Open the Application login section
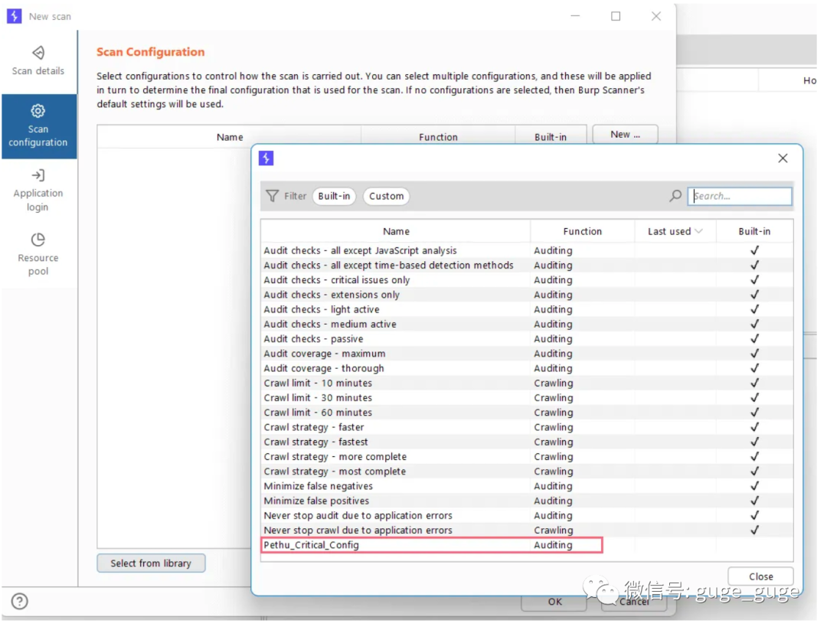Image resolution: width=827 pixels, height=630 pixels. (38, 191)
